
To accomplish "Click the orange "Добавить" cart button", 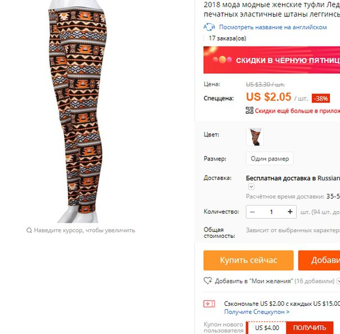I will 319,260.
